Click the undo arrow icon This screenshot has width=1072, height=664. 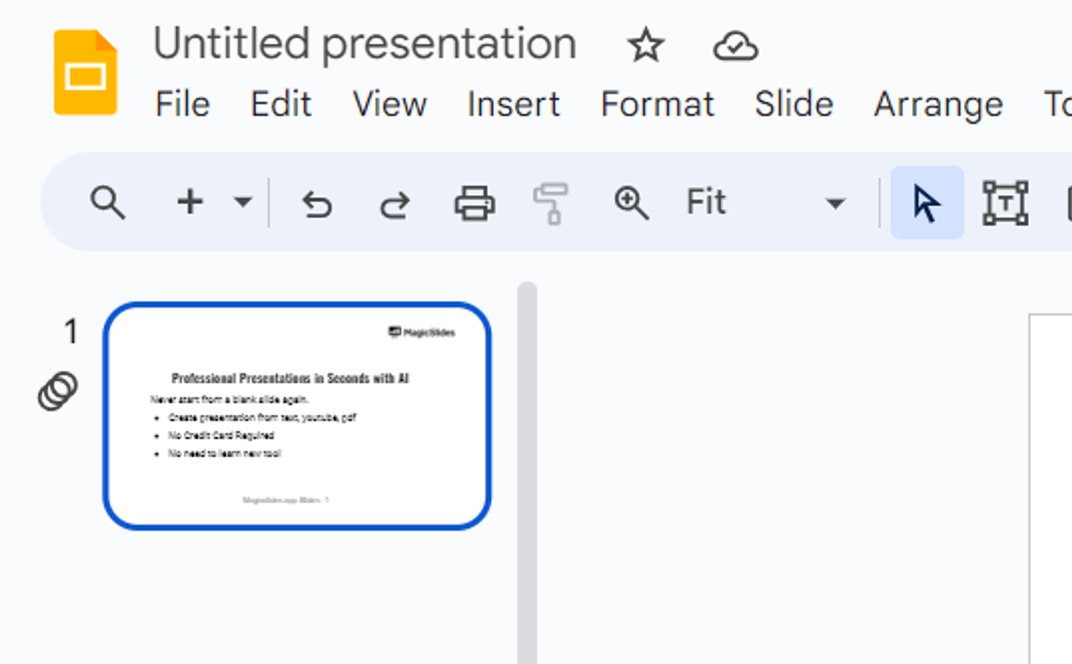316,202
